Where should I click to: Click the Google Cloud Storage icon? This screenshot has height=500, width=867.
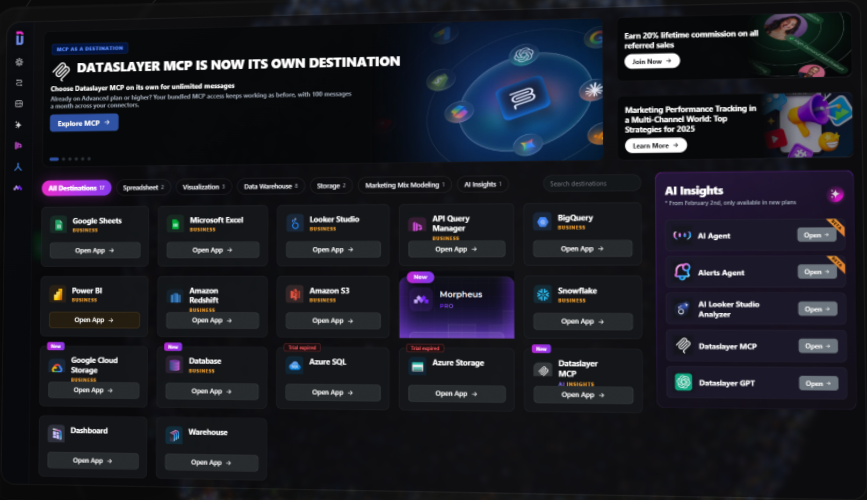coord(56,367)
